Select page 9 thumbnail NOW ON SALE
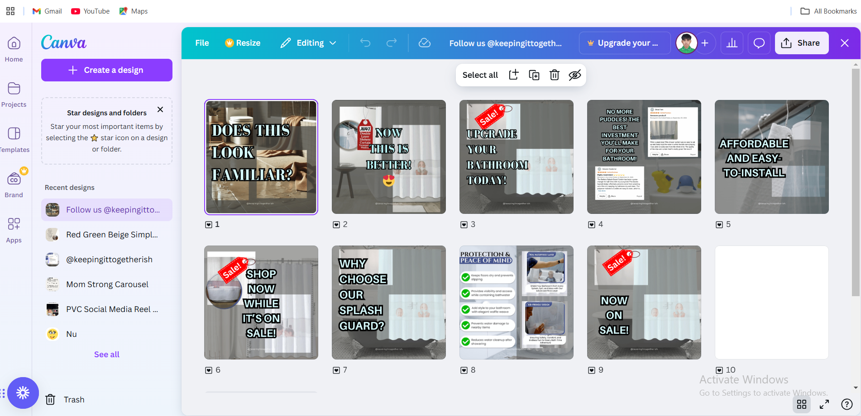The height and width of the screenshot is (416, 861). pyautogui.click(x=644, y=303)
